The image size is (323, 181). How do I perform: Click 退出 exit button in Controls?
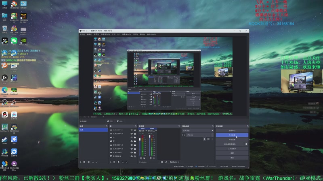(232, 158)
